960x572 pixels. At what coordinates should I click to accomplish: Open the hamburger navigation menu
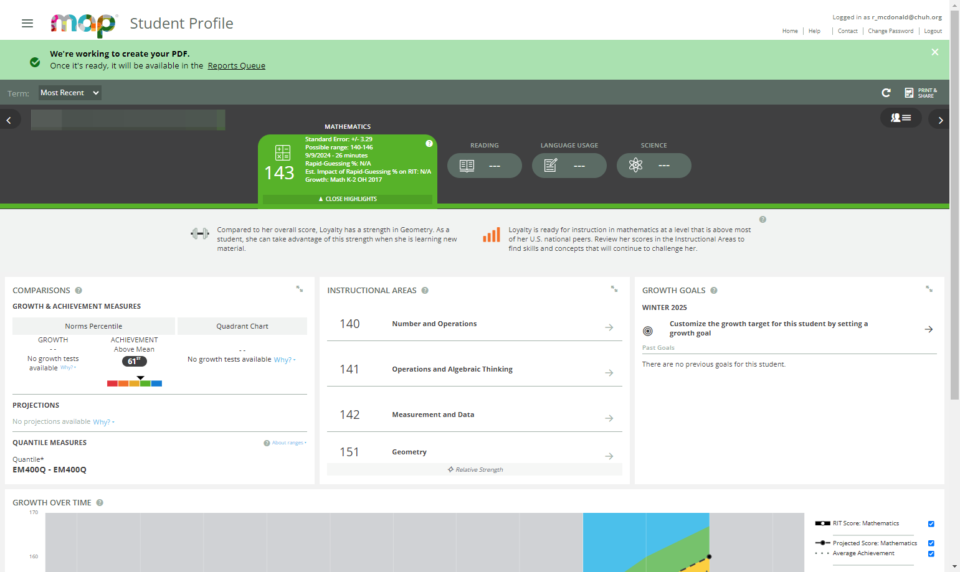point(27,23)
